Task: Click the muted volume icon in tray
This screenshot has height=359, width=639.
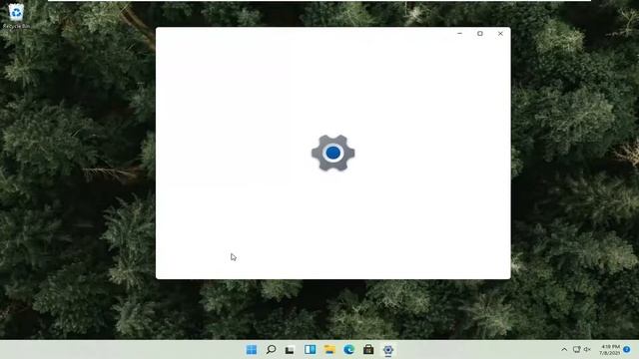Action: (587, 350)
